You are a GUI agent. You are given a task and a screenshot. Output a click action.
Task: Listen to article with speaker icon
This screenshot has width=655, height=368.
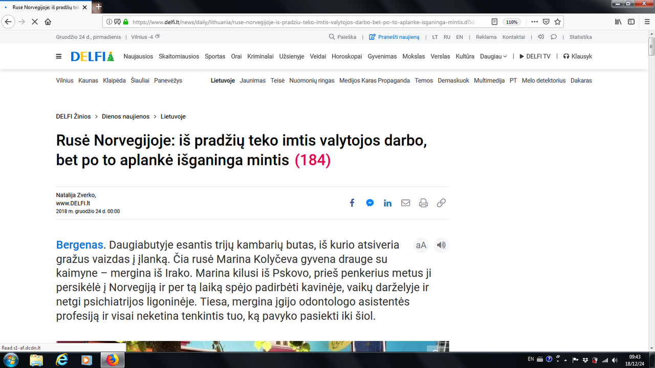(441, 245)
